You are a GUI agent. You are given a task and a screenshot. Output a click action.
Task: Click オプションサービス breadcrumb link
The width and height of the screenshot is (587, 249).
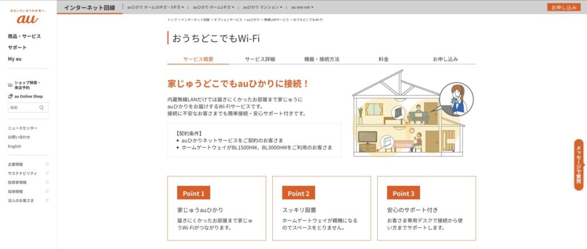pyautogui.click(x=228, y=19)
